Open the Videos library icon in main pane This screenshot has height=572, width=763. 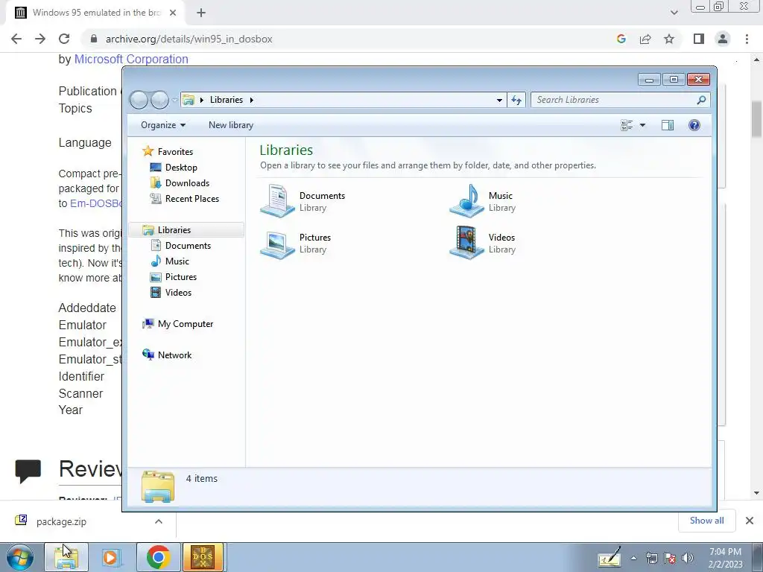pyautogui.click(x=466, y=243)
